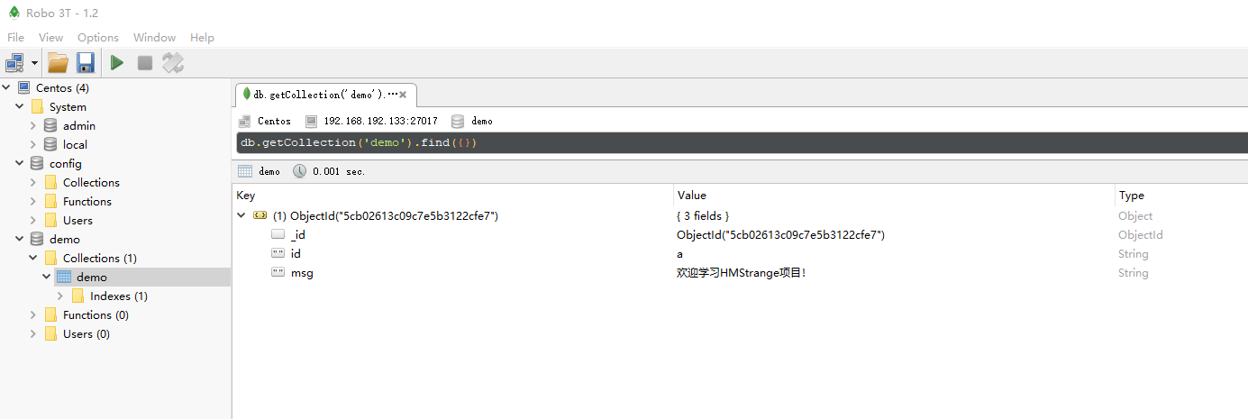Viewport: 1248px width, 419px height.
Task: Select Collections under config
Action: coord(91,182)
